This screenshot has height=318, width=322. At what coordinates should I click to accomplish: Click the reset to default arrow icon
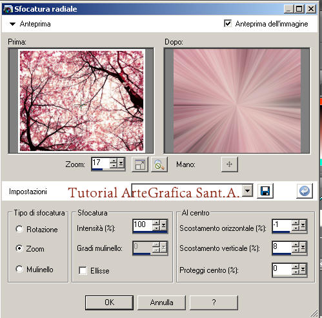305,191
